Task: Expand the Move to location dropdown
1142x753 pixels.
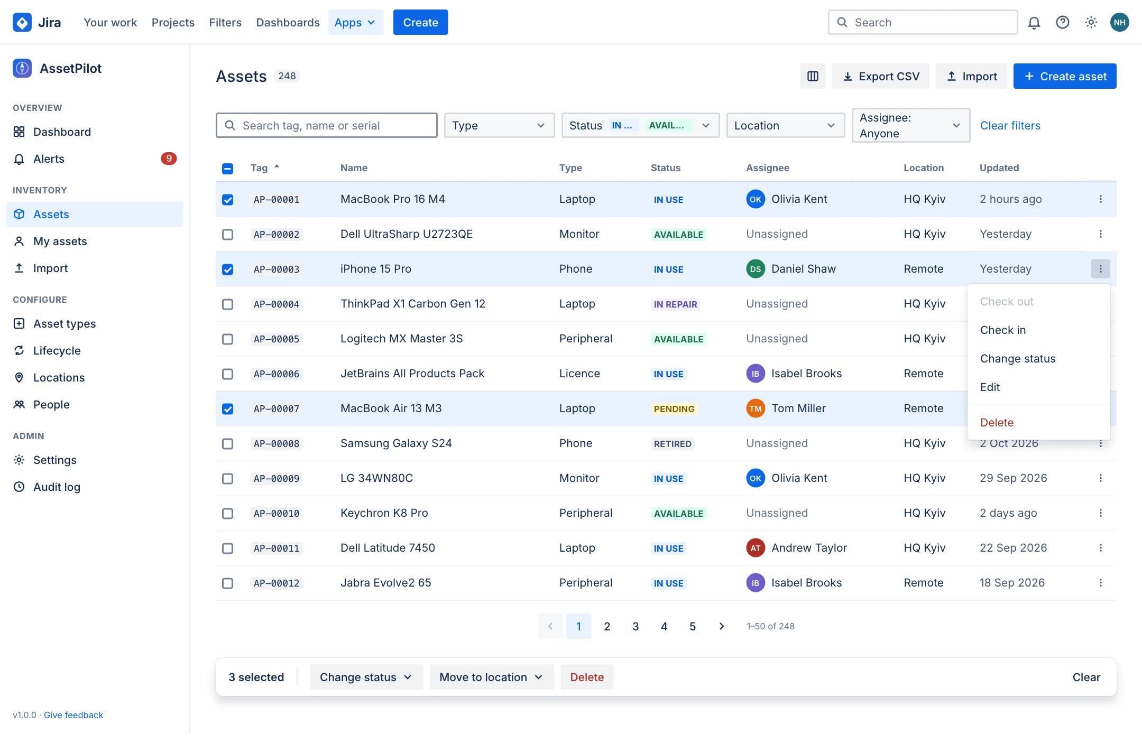Action: 491,677
